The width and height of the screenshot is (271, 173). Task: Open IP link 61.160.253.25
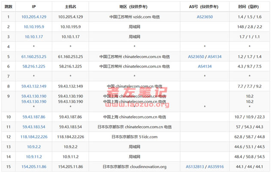tap(34, 57)
